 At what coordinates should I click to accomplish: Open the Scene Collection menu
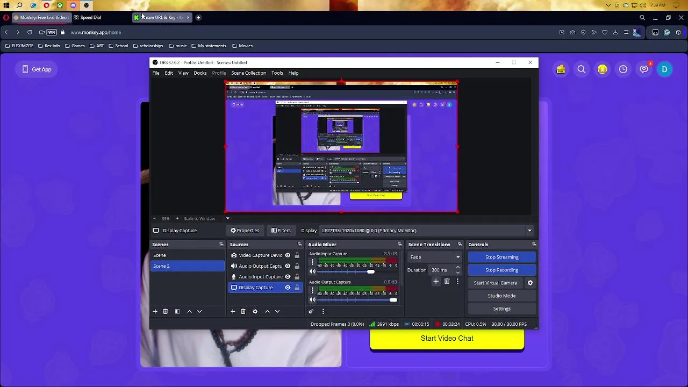(248, 73)
